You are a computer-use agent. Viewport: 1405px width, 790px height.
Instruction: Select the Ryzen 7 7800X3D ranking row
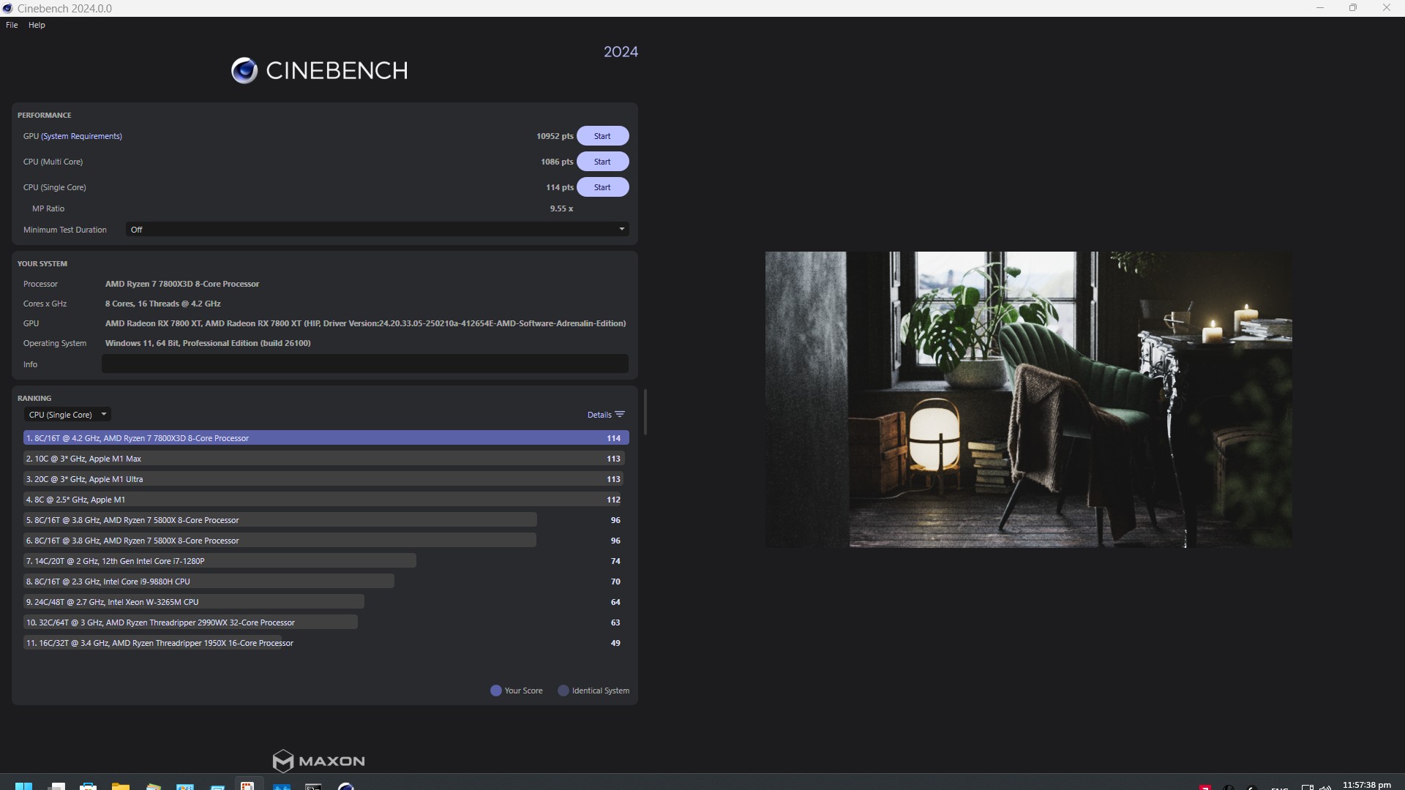tap(326, 438)
